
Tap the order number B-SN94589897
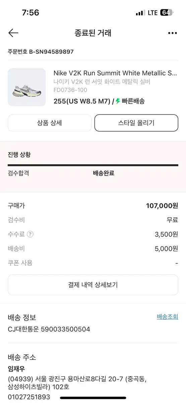click(x=51, y=52)
